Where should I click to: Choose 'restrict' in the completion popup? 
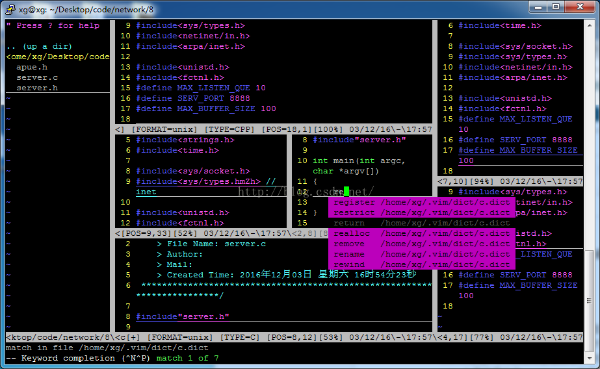pos(422,212)
